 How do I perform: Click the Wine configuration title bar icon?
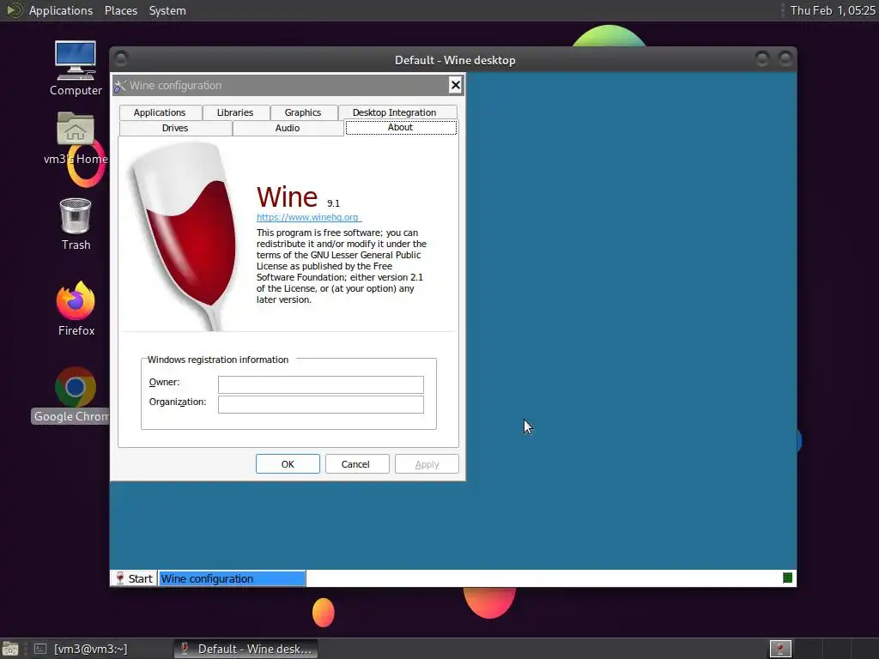(x=120, y=85)
